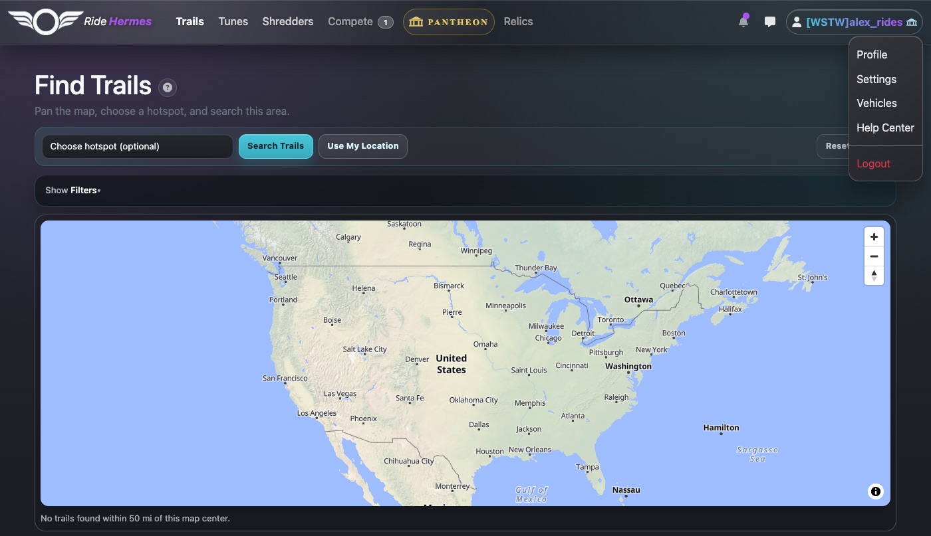Image resolution: width=931 pixels, height=536 pixels.
Task: Open the Shredders page
Action: coord(288,21)
